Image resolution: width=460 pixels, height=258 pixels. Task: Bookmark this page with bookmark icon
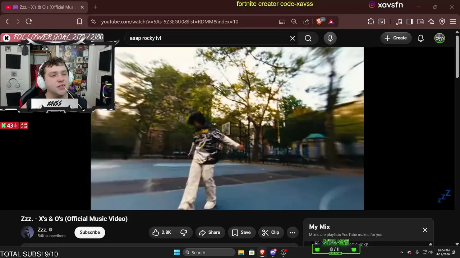click(x=79, y=21)
